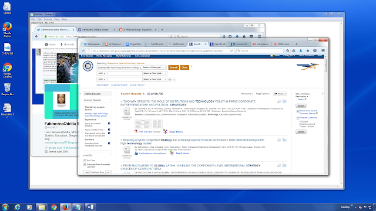Click the Firefox back arrow in front window

click(83, 51)
